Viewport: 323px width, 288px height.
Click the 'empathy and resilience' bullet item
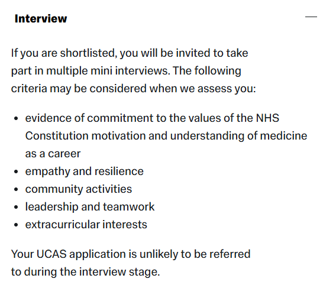[84, 171]
